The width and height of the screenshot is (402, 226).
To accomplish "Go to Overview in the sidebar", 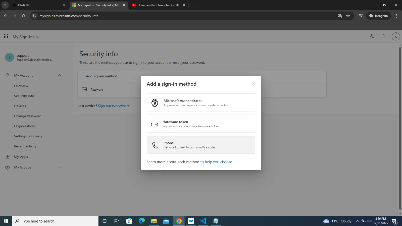I will pyautogui.click(x=21, y=86).
